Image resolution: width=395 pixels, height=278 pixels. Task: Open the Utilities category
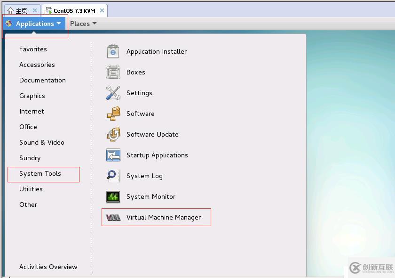tap(31, 189)
